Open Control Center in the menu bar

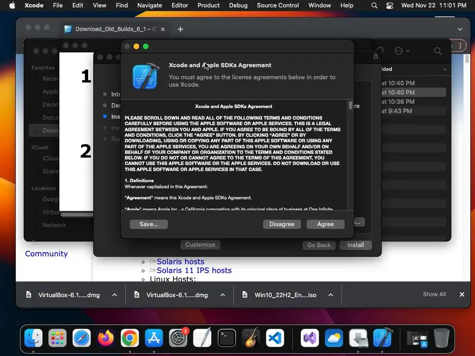pyautogui.click(x=390, y=6)
